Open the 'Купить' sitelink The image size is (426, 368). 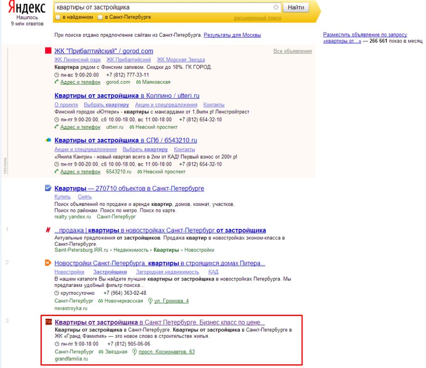point(62,197)
